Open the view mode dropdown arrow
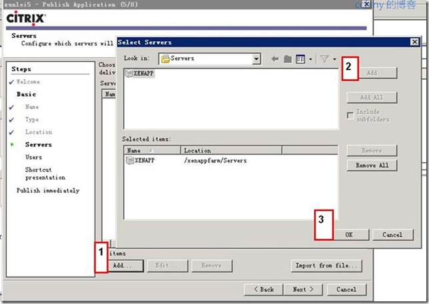 point(310,59)
